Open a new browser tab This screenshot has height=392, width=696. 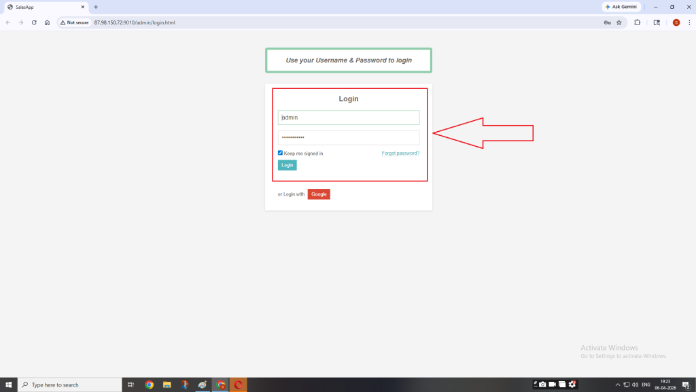point(96,7)
